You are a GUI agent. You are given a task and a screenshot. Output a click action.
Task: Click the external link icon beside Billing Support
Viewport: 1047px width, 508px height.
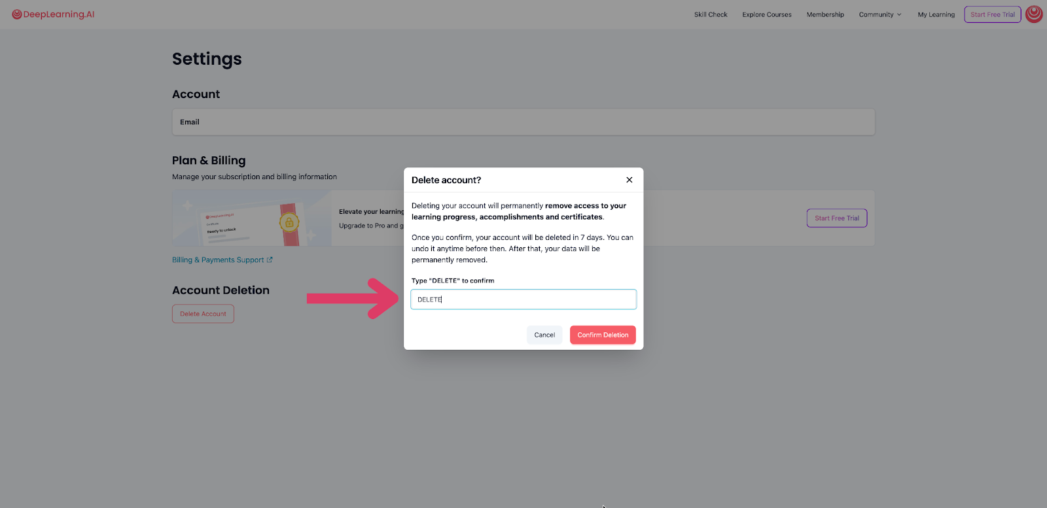(x=270, y=260)
